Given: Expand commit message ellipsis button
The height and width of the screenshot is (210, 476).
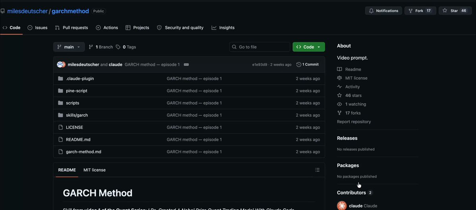Looking at the screenshot, I should (x=187, y=65).
